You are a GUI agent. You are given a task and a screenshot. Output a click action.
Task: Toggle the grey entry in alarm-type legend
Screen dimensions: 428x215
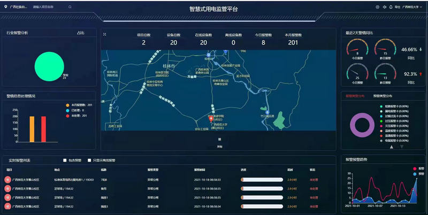(394, 141)
